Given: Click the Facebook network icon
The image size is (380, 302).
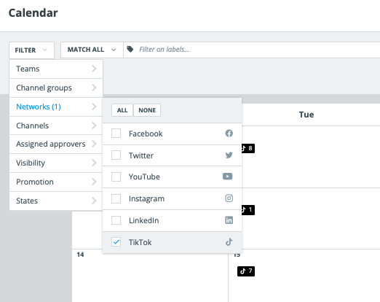Looking at the screenshot, I should pyautogui.click(x=229, y=133).
